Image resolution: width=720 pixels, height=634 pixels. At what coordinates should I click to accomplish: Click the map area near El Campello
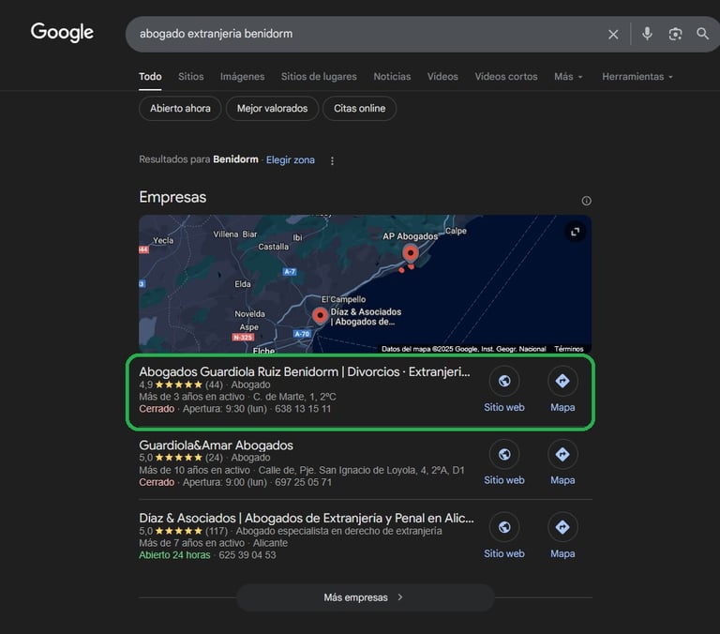pyautogui.click(x=343, y=299)
